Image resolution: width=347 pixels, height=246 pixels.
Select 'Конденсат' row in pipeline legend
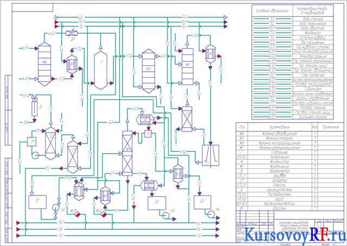[292, 33]
